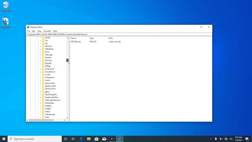Expand the fdPHost key
Viewport: 252px width, 142px height.
40,46
